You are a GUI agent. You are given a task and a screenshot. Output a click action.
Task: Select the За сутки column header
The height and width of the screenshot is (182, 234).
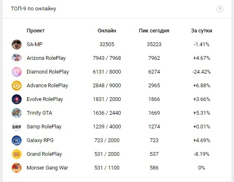click(x=202, y=31)
